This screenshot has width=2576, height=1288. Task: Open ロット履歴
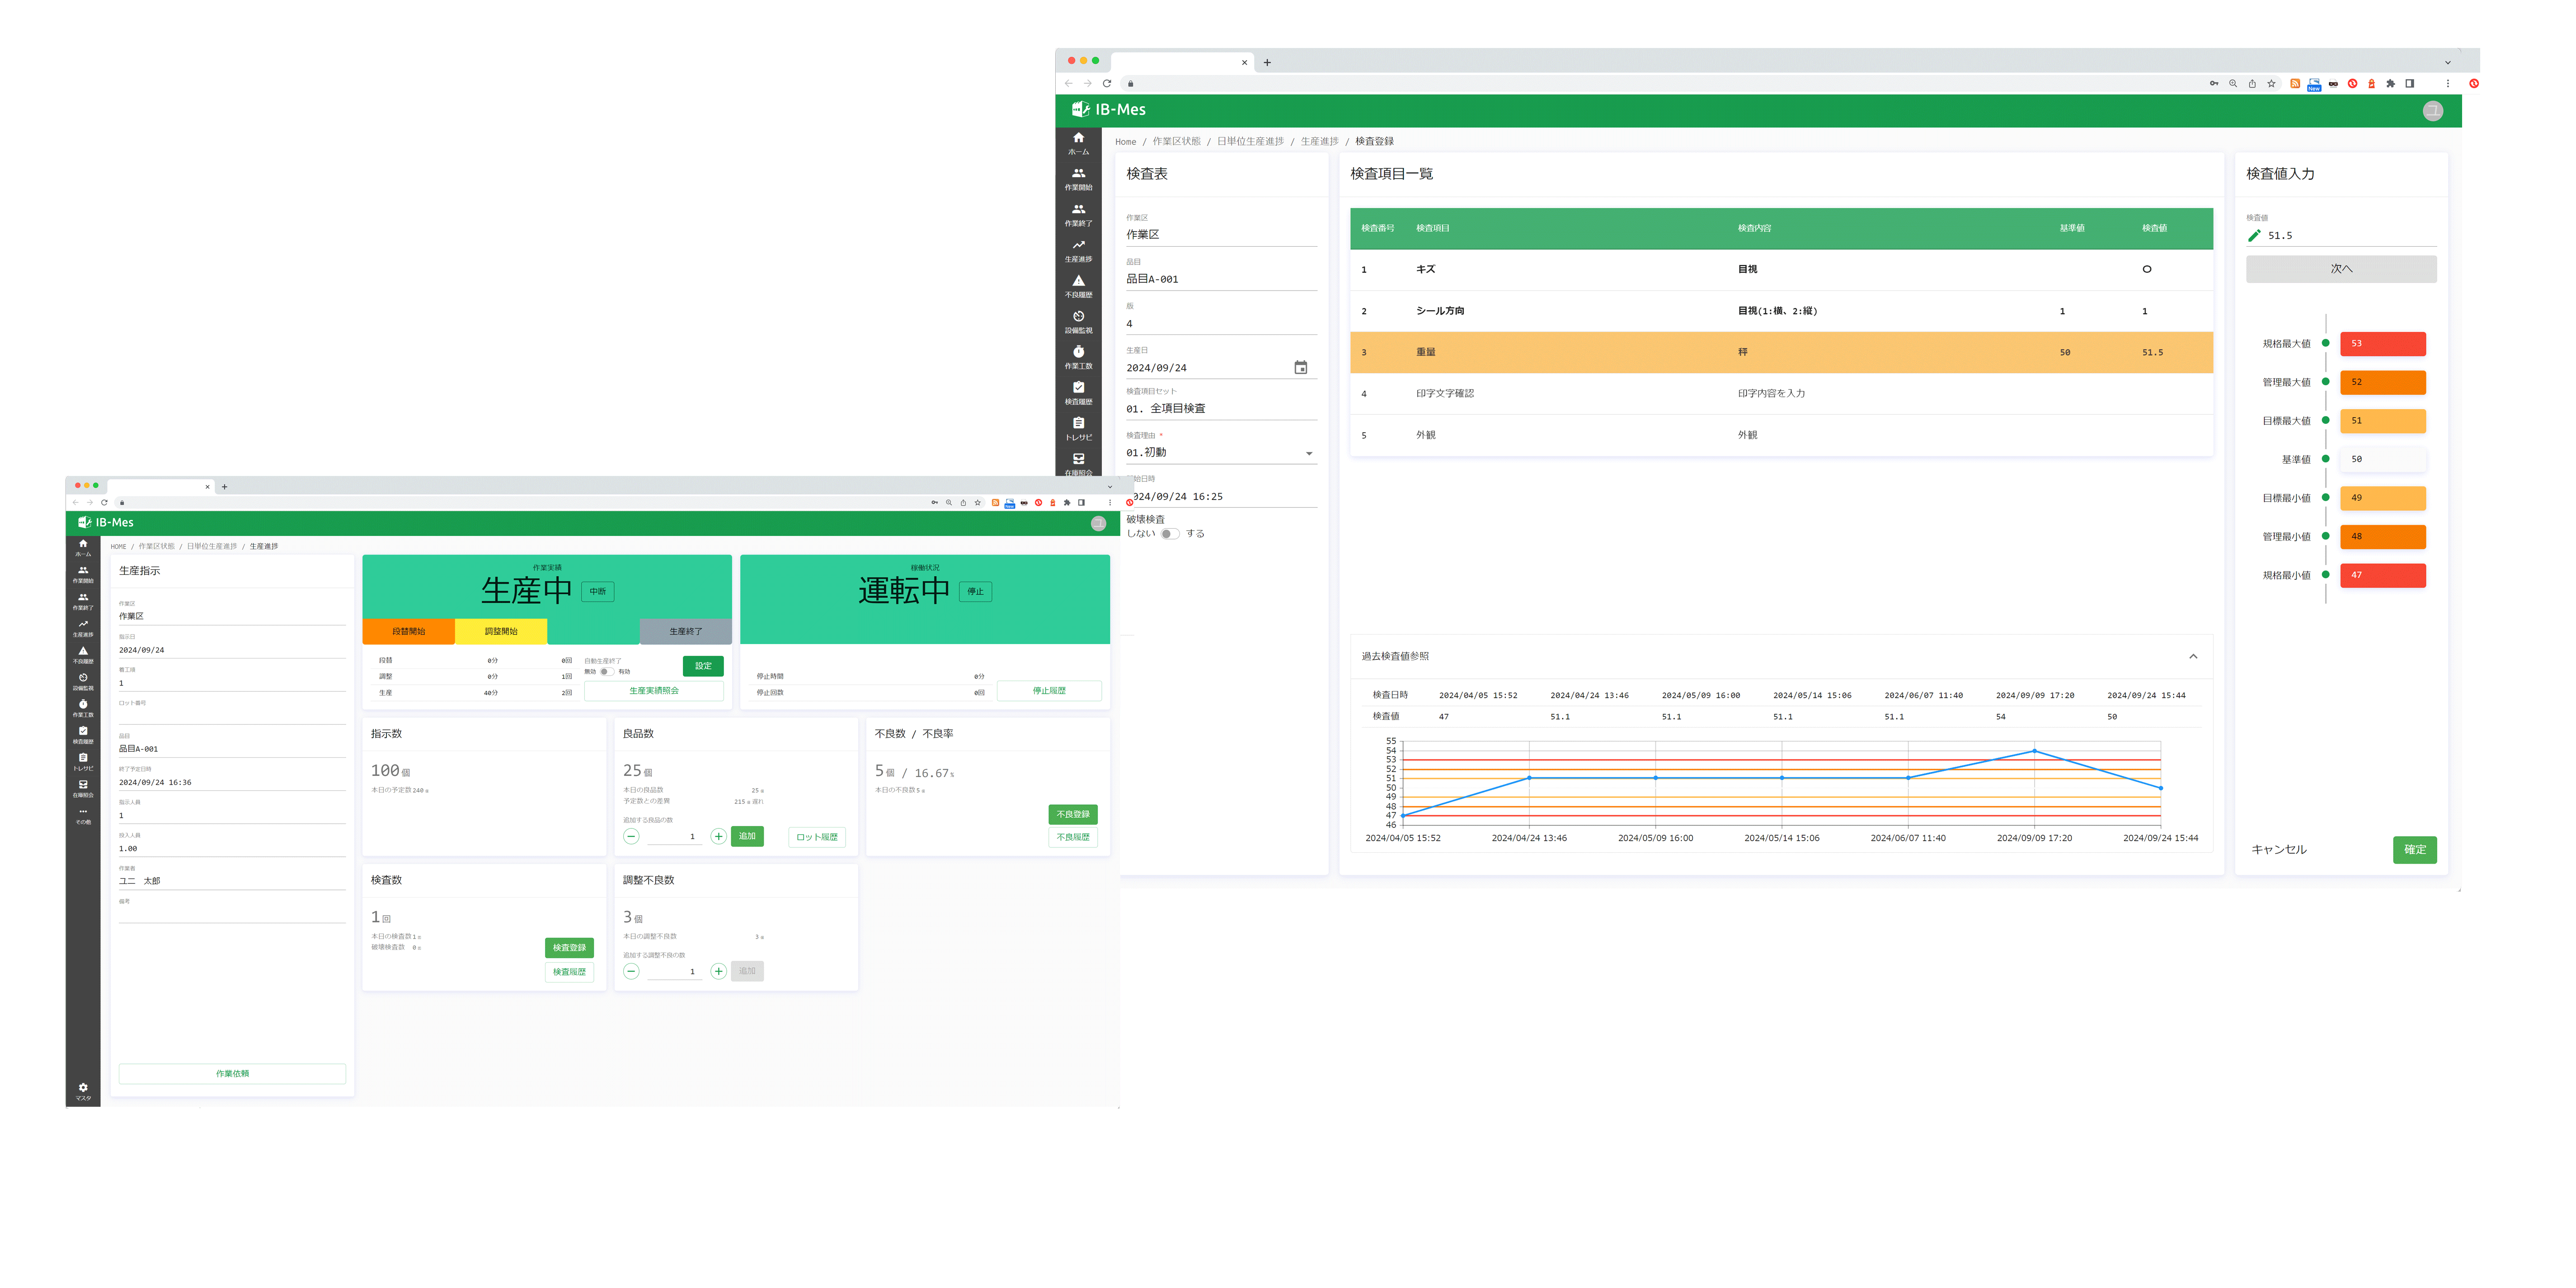coord(817,837)
